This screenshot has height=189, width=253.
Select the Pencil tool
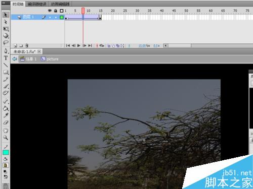pyautogui.click(x=6, y=79)
